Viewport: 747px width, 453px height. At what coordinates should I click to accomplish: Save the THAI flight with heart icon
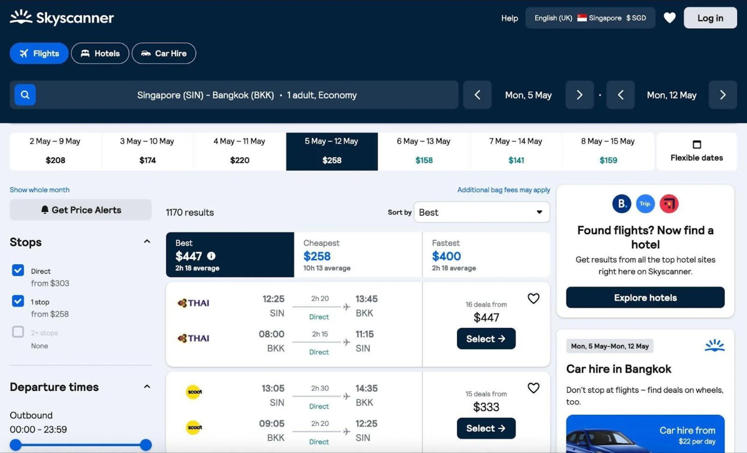point(533,298)
